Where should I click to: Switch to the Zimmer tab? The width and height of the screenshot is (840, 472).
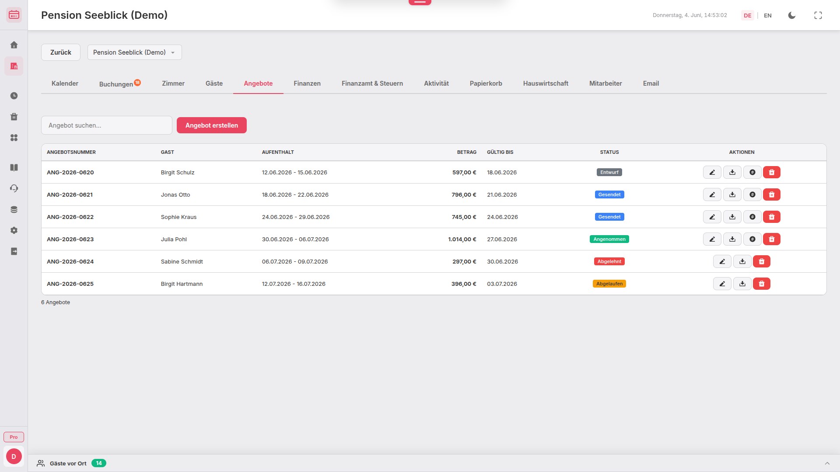173,83
